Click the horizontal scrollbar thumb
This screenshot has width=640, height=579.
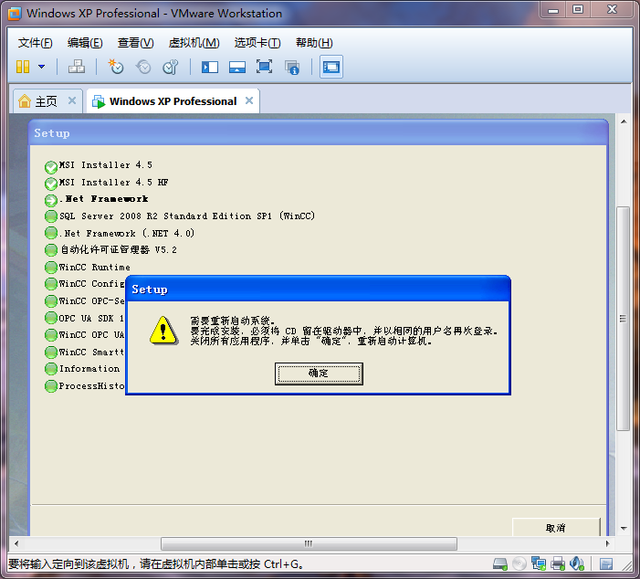point(309,543)
